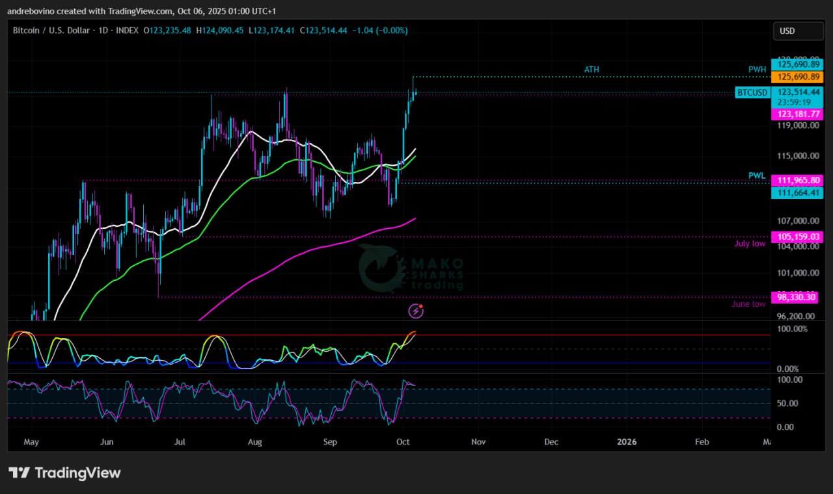Click the 2026 label on time axis
The image size is (833, 494).
[x=627, y=442]
